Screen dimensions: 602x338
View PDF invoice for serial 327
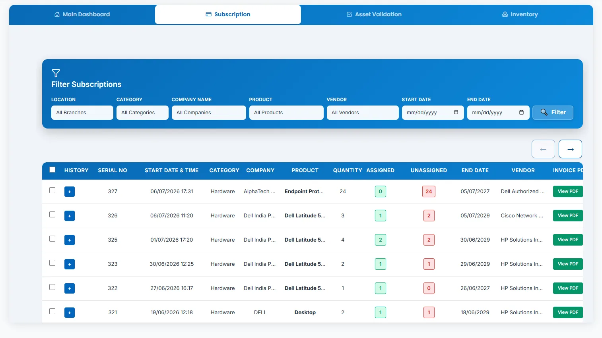[x=568, y=191]
